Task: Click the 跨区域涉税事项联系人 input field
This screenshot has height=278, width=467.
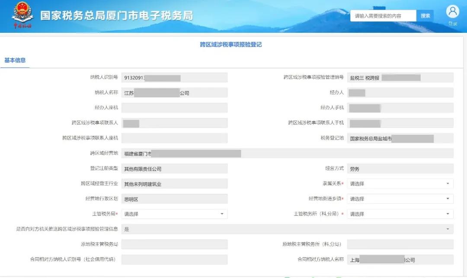Action: [174, 123]
